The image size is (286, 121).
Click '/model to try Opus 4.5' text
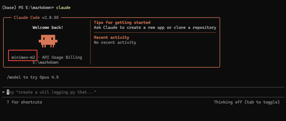33,77
